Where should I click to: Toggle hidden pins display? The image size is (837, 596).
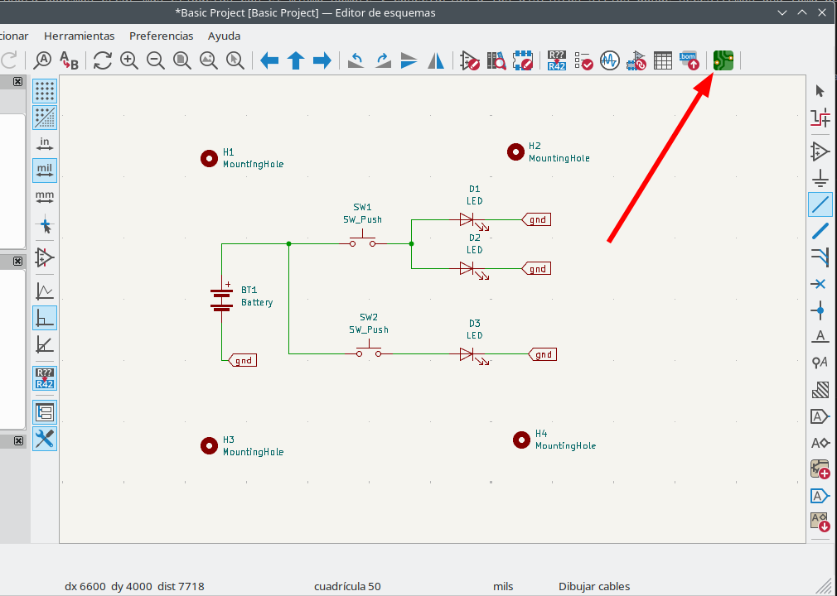click(45, 257)
